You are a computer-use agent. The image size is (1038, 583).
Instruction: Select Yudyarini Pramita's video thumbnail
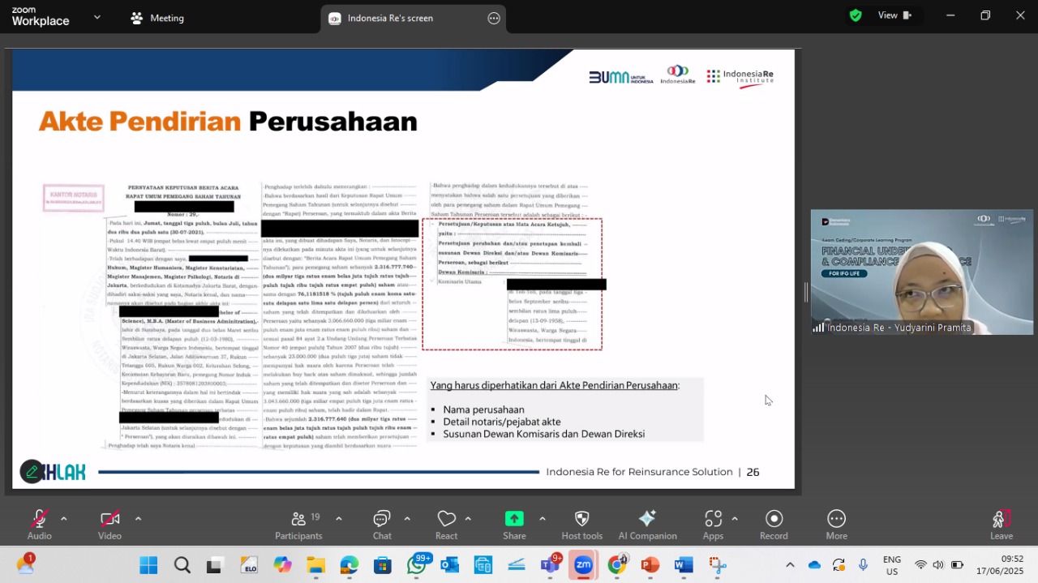point(922,272)
